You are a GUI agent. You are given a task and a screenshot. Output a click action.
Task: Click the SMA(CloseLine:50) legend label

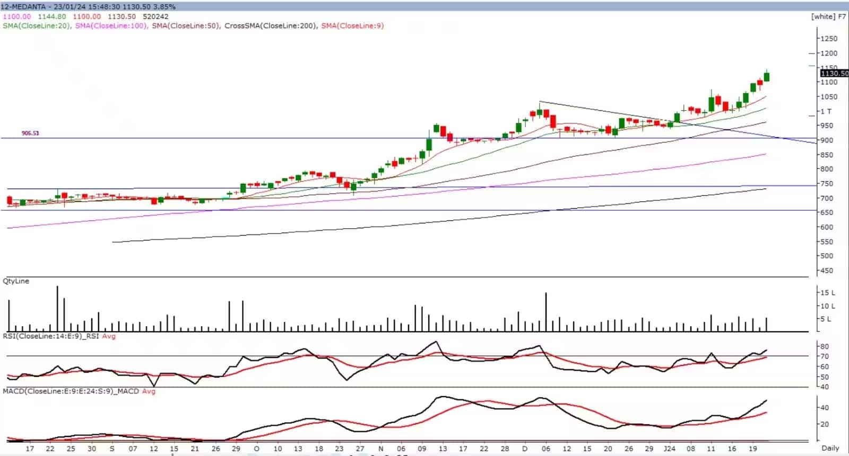coord(186,25)
